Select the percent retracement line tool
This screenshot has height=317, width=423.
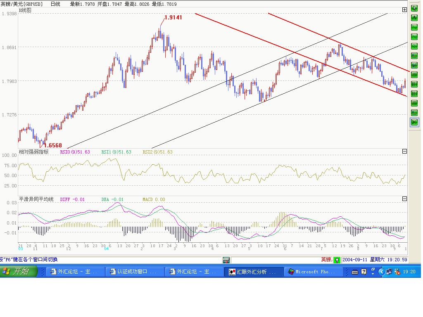(x=414, y=65)
